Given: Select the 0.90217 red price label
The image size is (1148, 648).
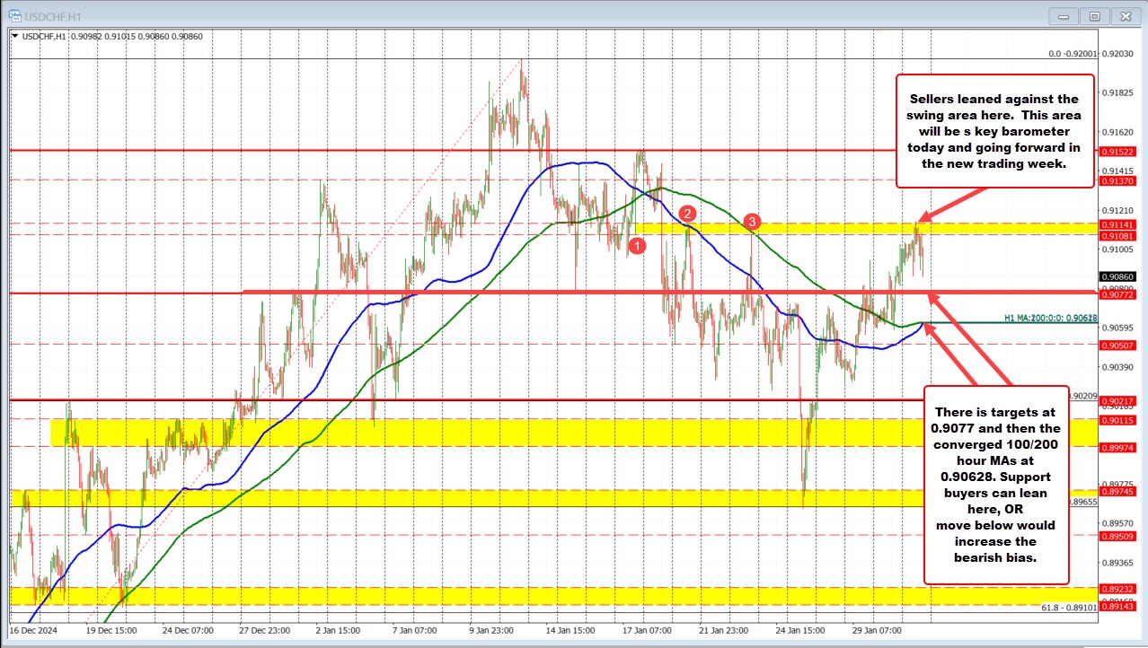Looking at the screenshot, I should click(x=1118, y=400).
